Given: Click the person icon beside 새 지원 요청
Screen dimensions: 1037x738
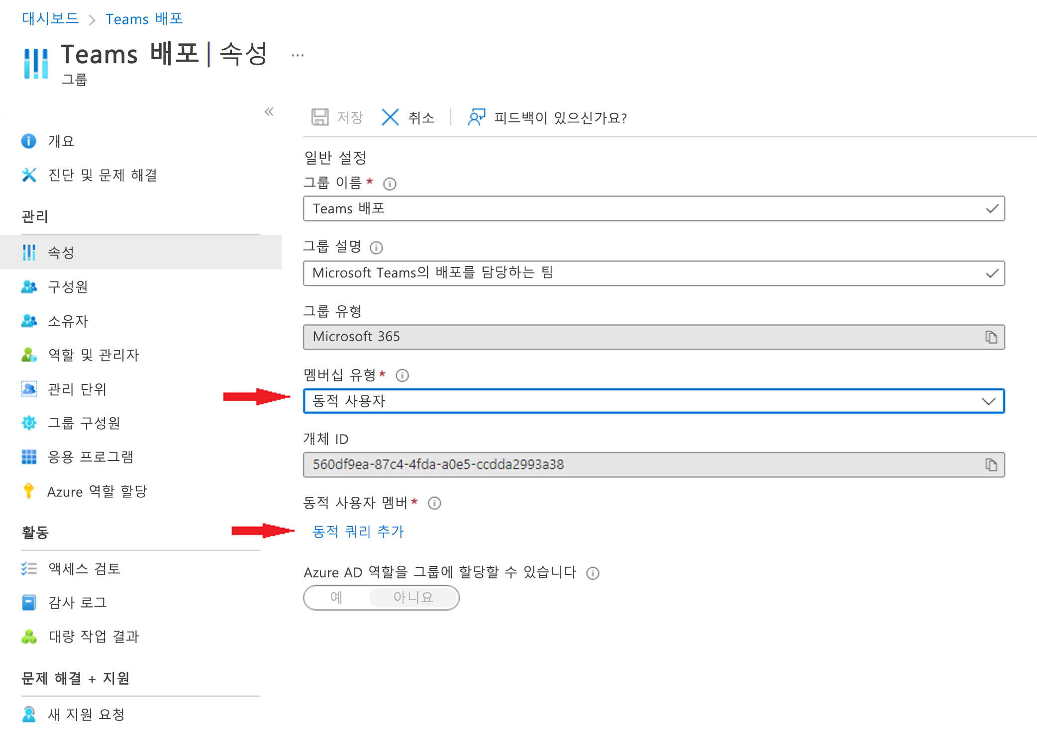Looking at the screenshot, I should [29, 714].
